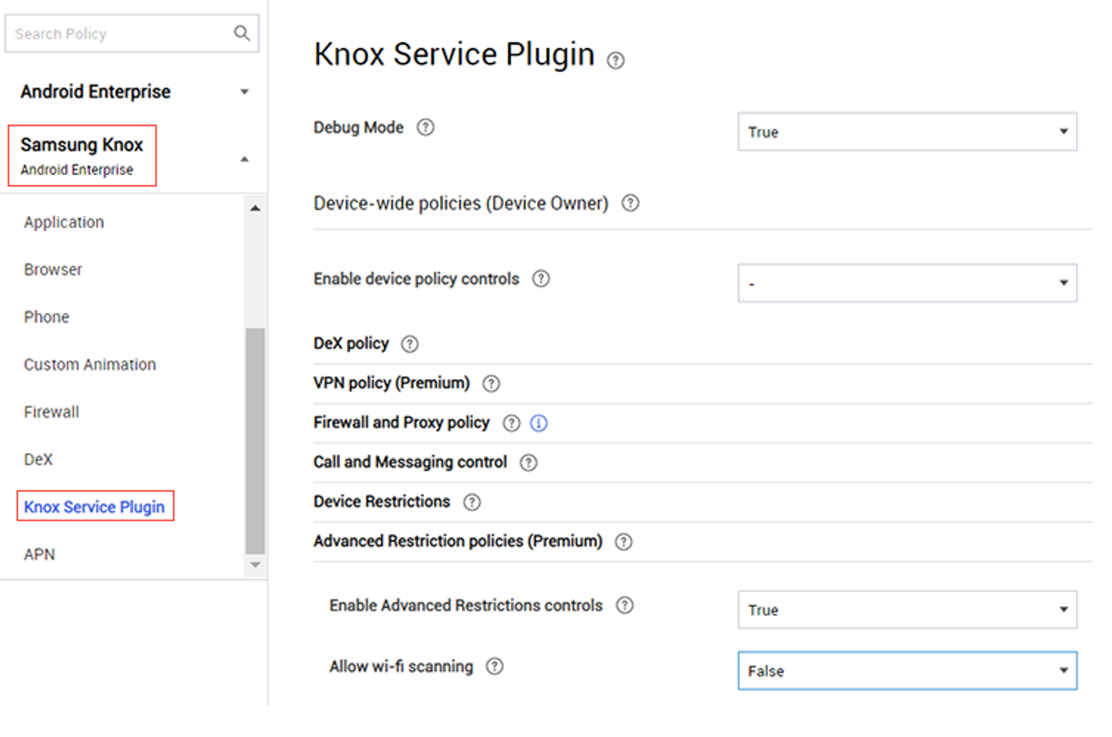
Task: Click help icon beside Device-wide policies (Device Owner)
Action: coord(630,203)
